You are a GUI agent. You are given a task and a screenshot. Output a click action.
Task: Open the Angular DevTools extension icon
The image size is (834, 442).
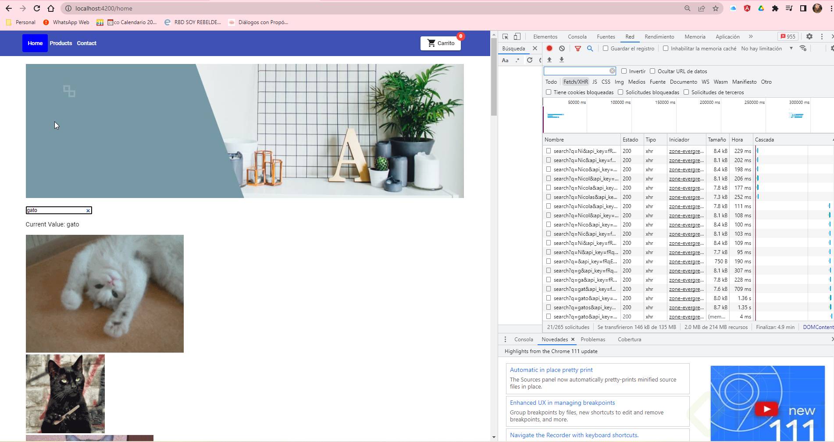(x=747, y=8)
